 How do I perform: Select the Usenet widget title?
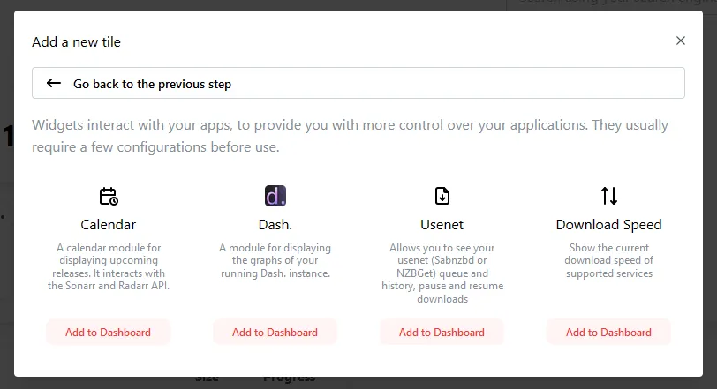pos(442,224)
